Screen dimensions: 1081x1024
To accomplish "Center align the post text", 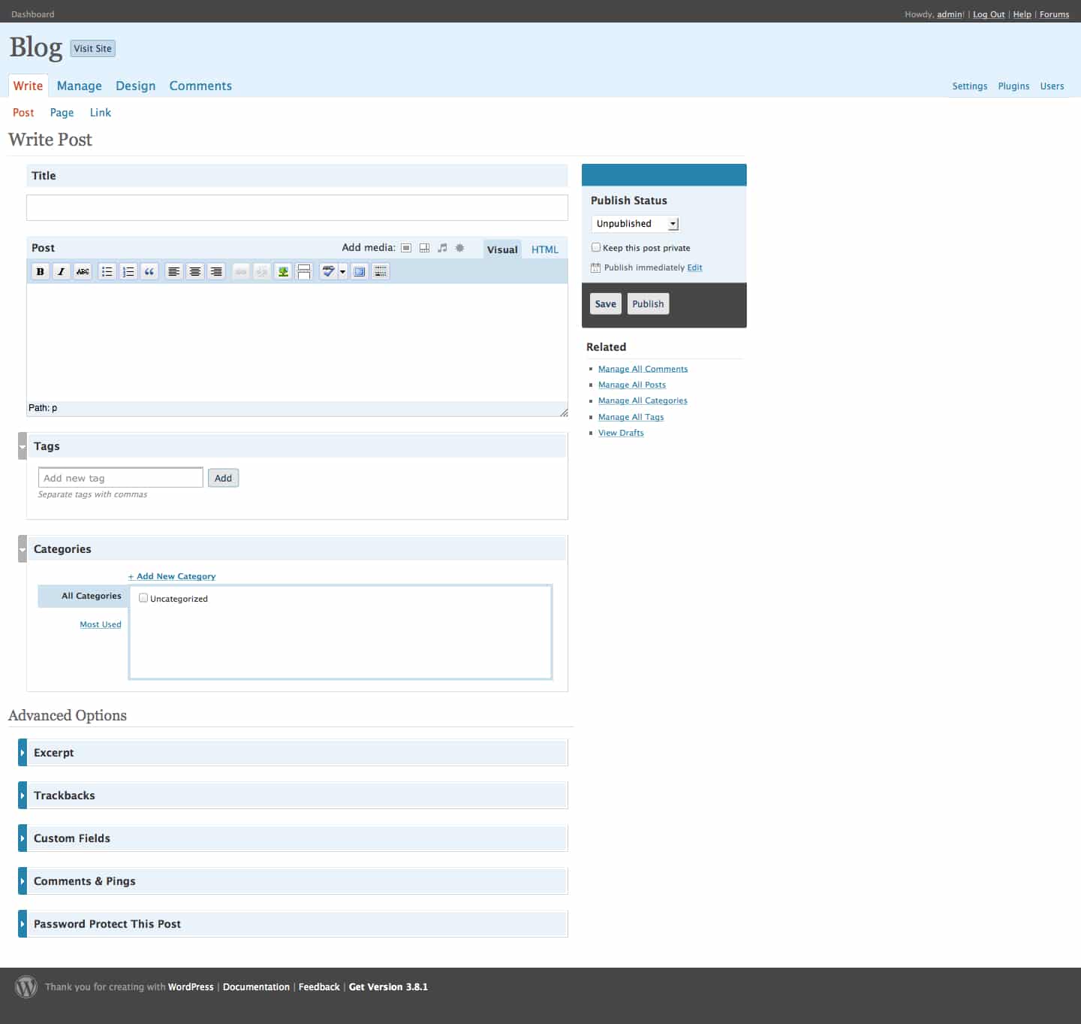I will click(195, 272).
